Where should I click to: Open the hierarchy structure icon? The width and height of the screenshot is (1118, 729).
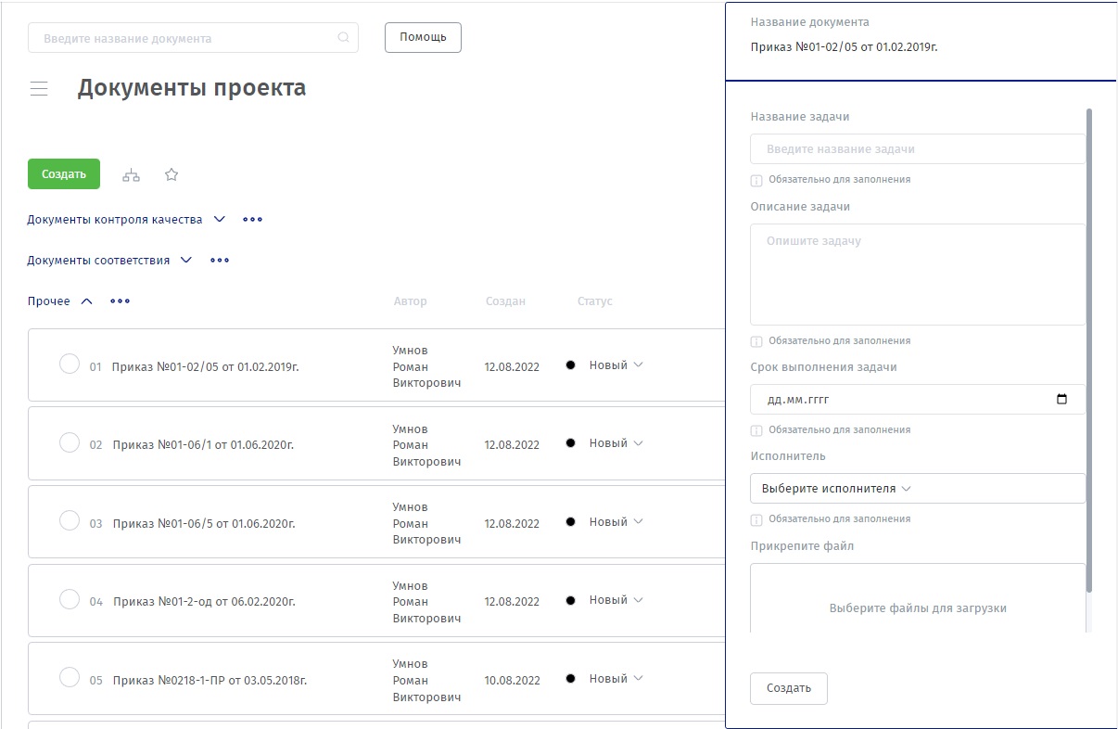132,174
